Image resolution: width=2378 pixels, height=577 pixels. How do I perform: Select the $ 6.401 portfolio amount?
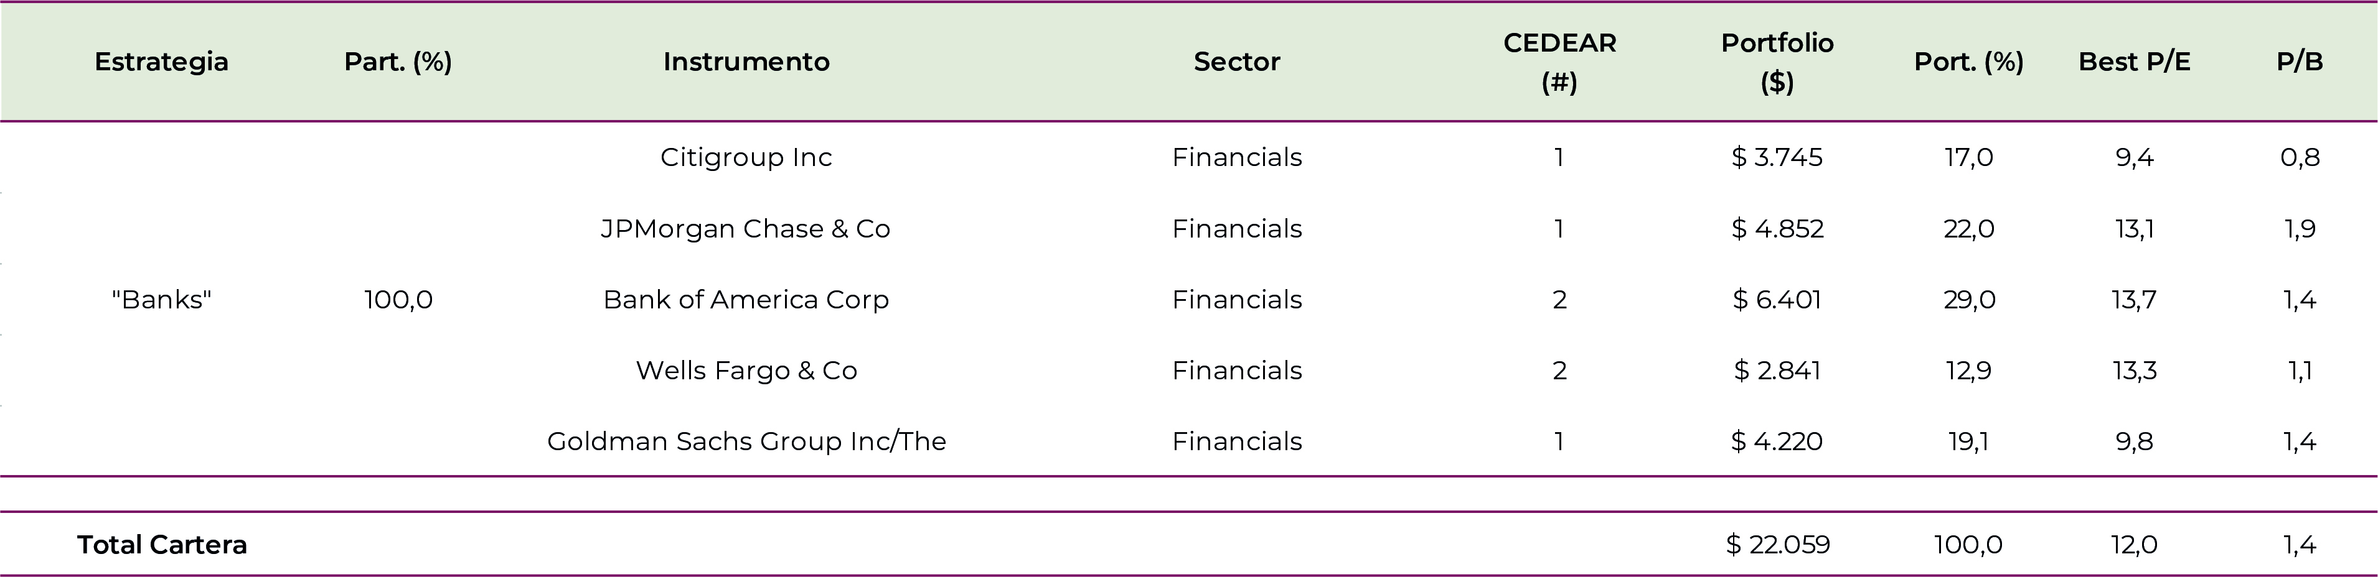click(x=1777, y=300)
